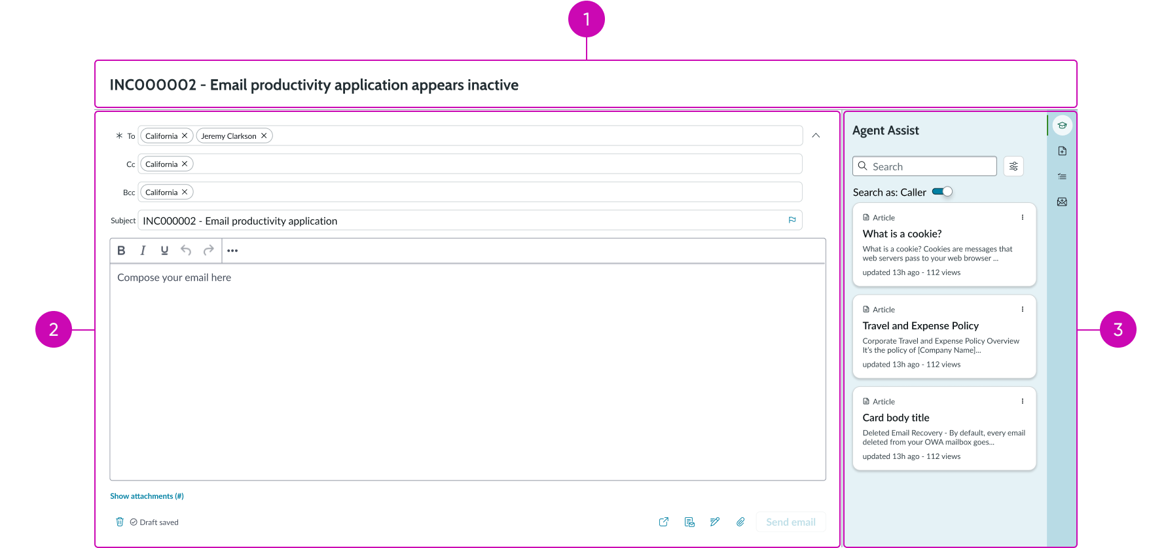Remove California from the To field

click(185, 136)
